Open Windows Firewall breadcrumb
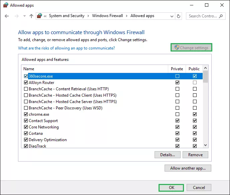Viewport: 230px width, 195px height. [x=107, y=16]
